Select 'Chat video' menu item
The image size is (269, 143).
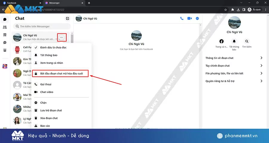tap(61, 92)
